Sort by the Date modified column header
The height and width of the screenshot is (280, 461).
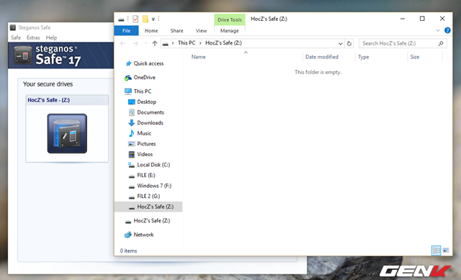[x=322, y=57]
